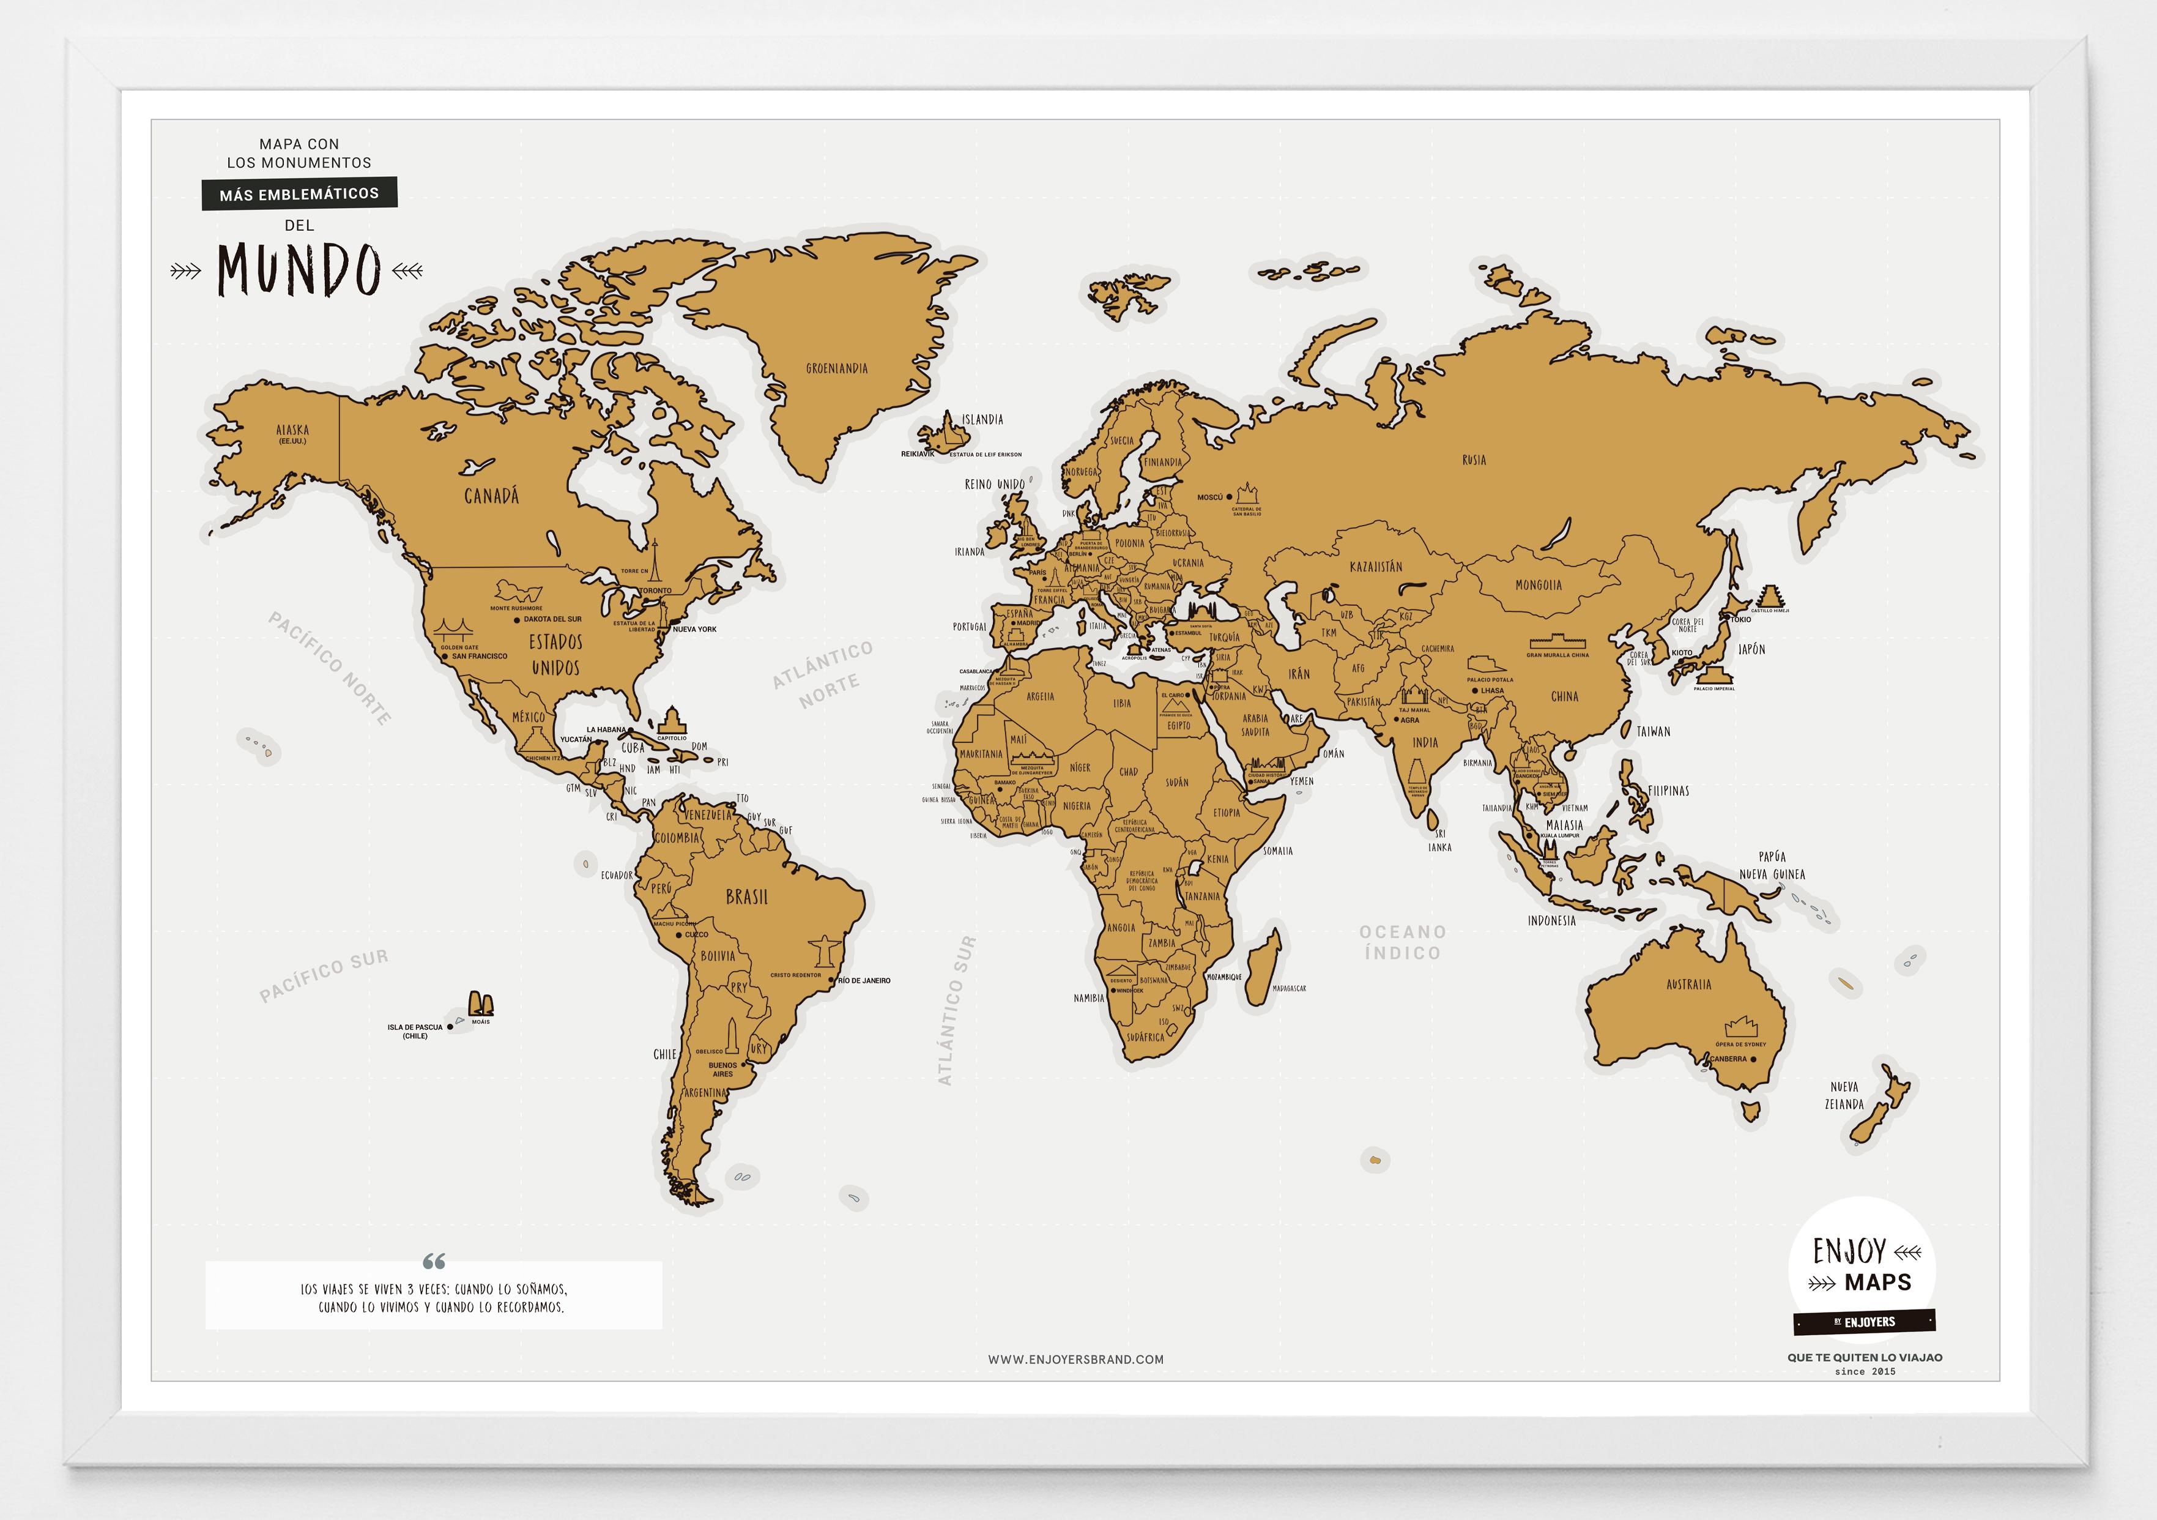Click the Acrópolis icon near Atenas
Image resolution: width=2157 pixels, height=1520 pixels.
(1135, 649)
